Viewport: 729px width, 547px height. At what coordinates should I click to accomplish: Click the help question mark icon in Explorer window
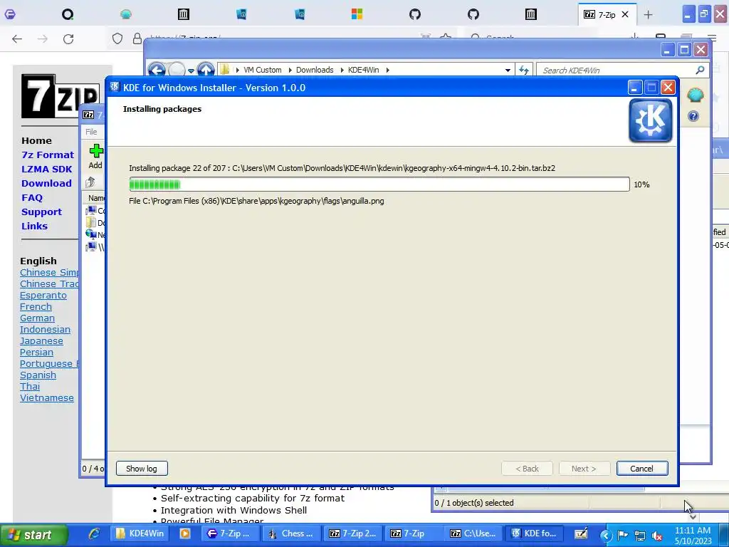693,116
